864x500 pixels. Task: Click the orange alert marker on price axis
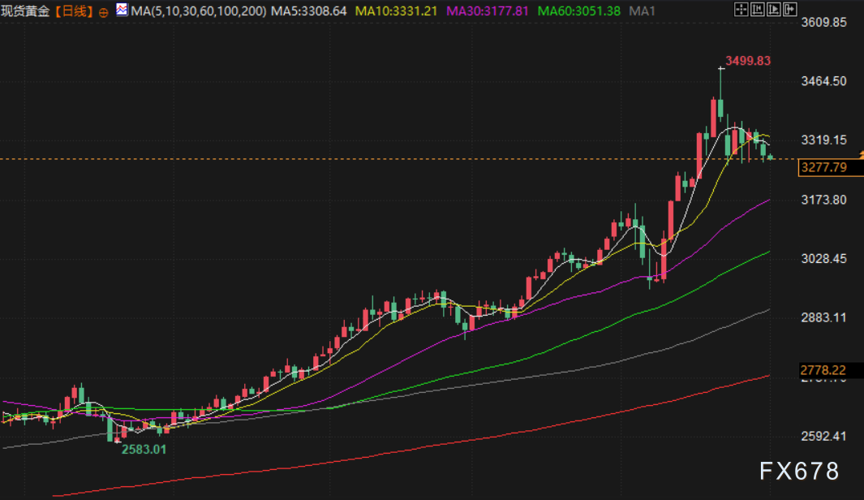click(x=859, y=154)
